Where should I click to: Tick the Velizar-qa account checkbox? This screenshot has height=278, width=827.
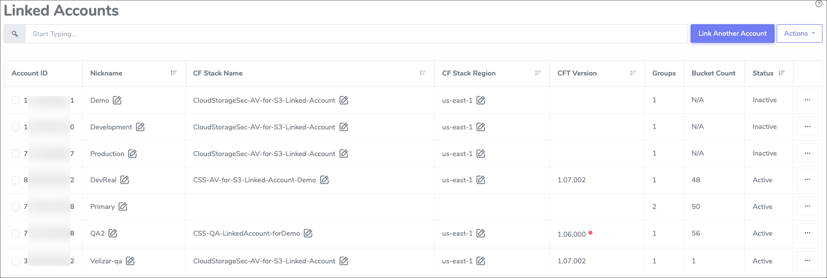(16, 261)
